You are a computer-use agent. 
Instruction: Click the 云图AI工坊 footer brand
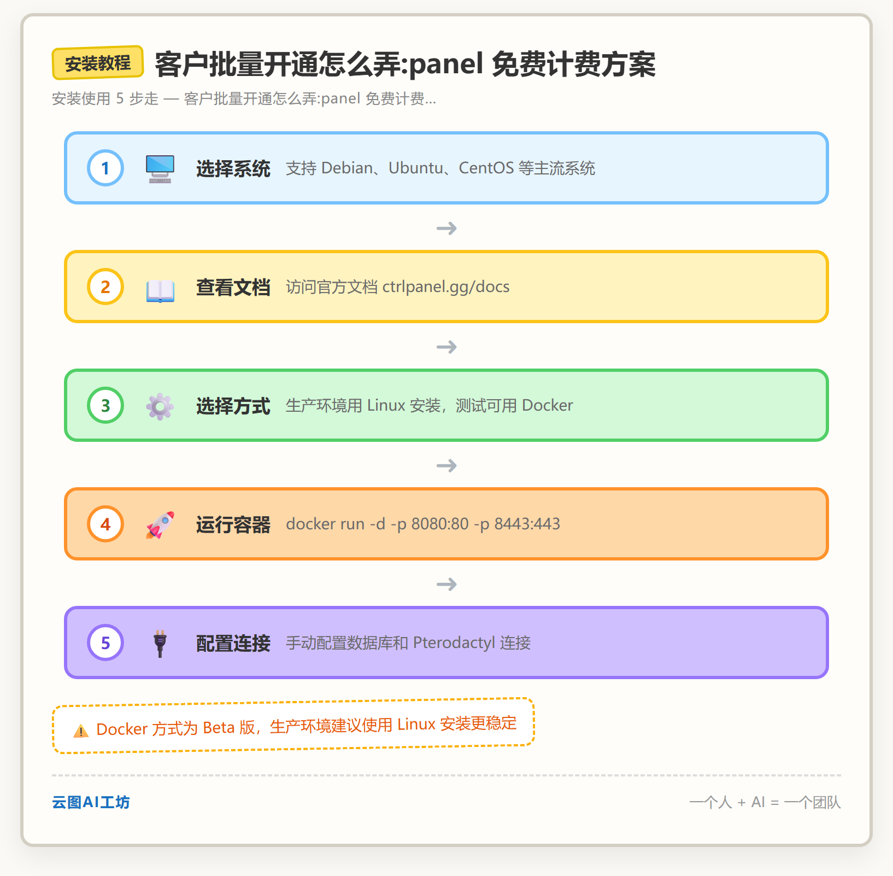tap(91, 802)
